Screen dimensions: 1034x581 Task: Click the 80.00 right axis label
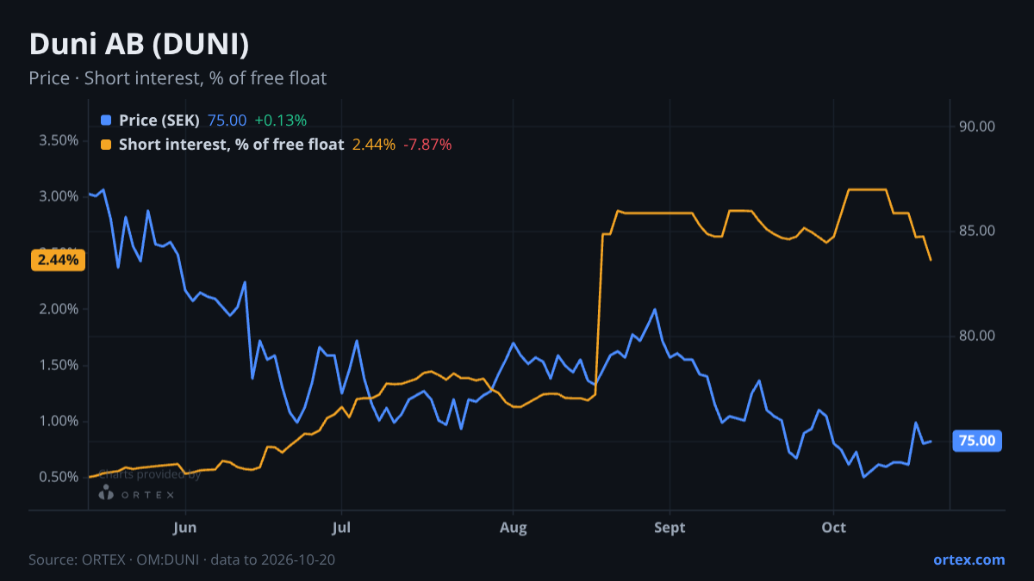[977, 336]
